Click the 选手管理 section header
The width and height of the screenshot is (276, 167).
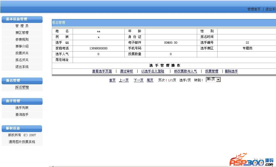pos(22,101)
